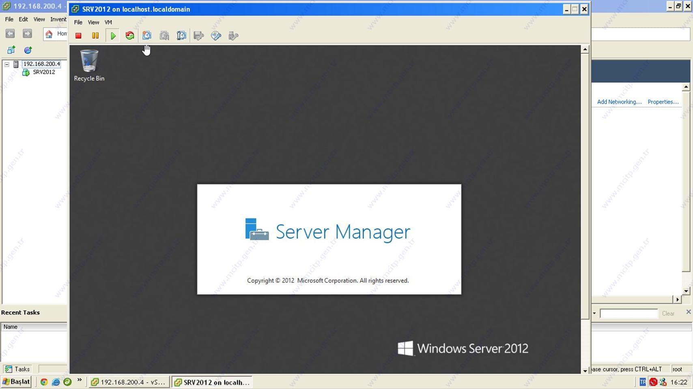Click the messenger tray icon with red X
Viewport: 693px width, 389px height.
click(663, 382)
